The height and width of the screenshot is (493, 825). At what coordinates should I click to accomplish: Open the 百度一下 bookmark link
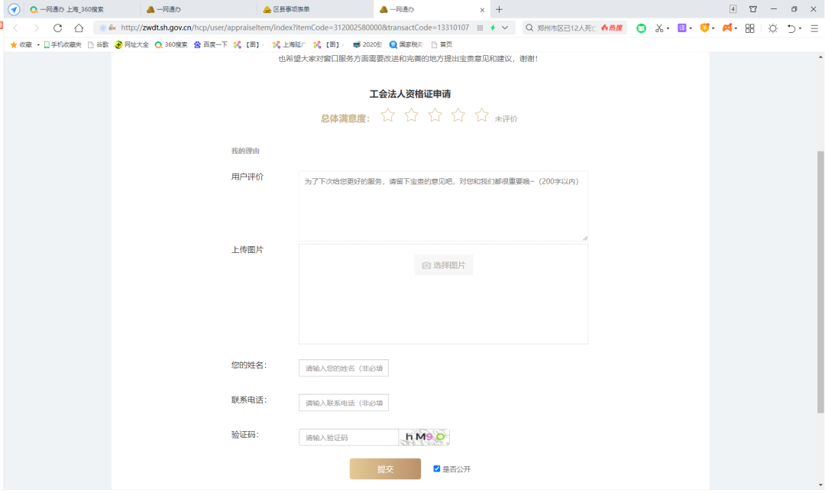tap(210, 44)
